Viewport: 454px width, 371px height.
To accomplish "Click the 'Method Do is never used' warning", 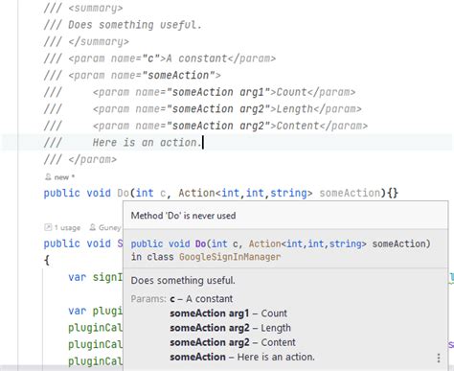I will [183, 216].
